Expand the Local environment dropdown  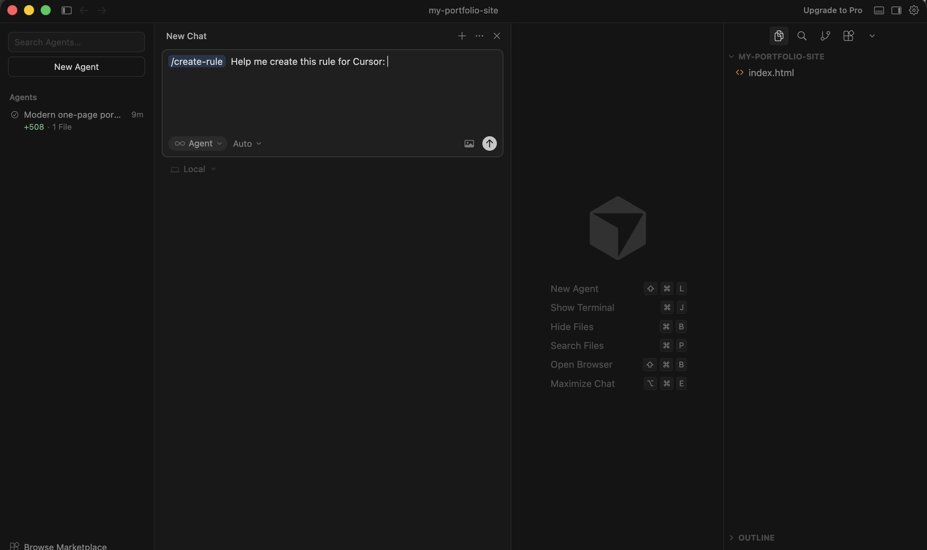(193, 169)
